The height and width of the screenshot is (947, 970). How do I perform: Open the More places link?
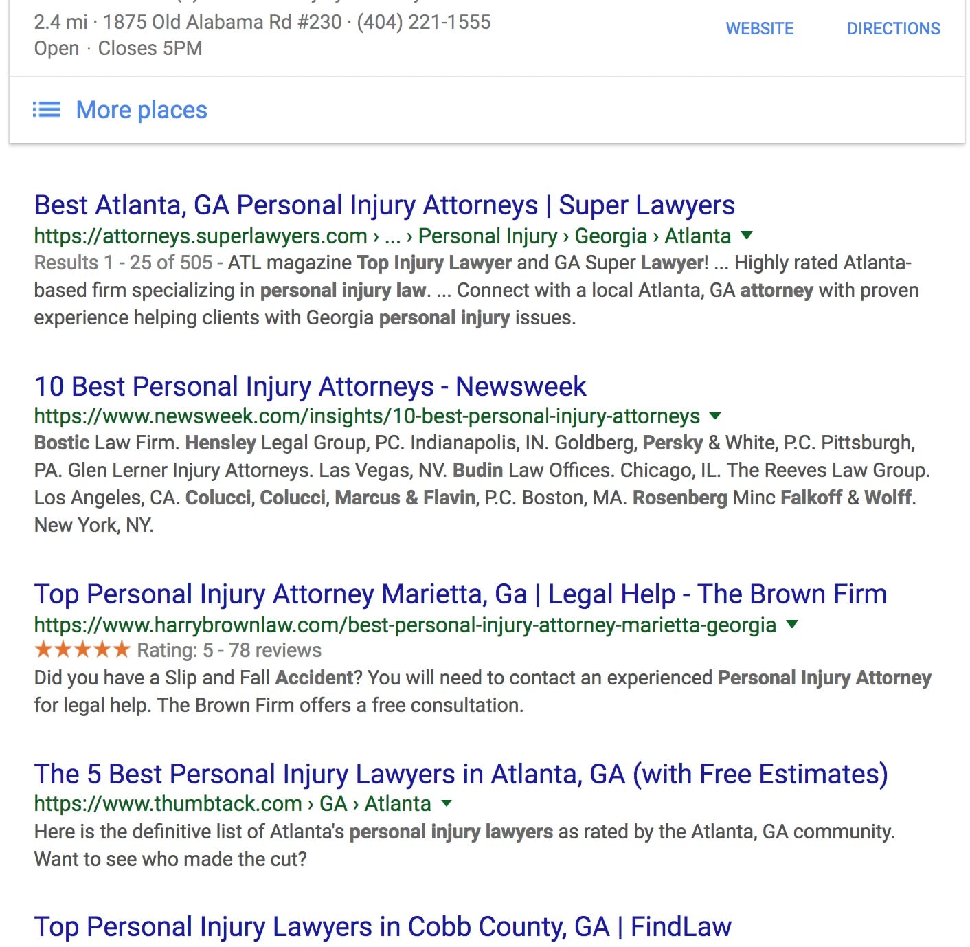[141, 110]
